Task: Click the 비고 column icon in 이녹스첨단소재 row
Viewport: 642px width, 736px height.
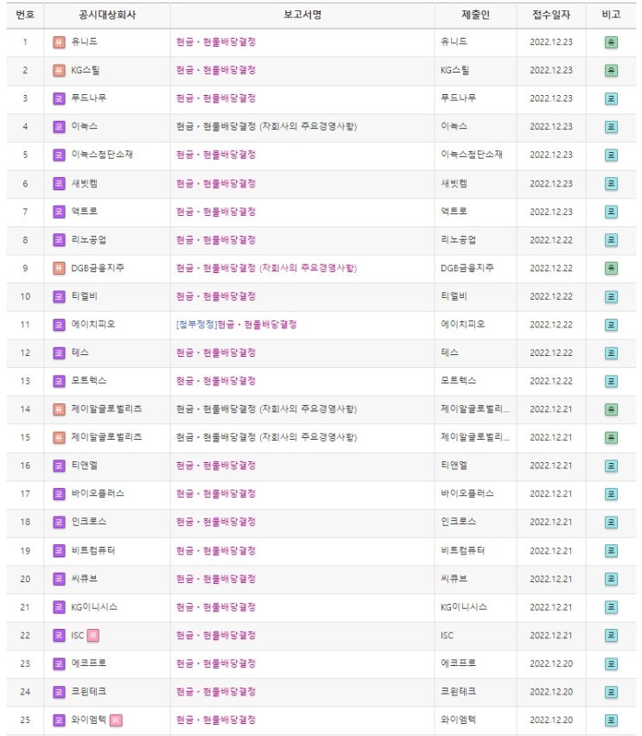Action: [x=611, y=155]
